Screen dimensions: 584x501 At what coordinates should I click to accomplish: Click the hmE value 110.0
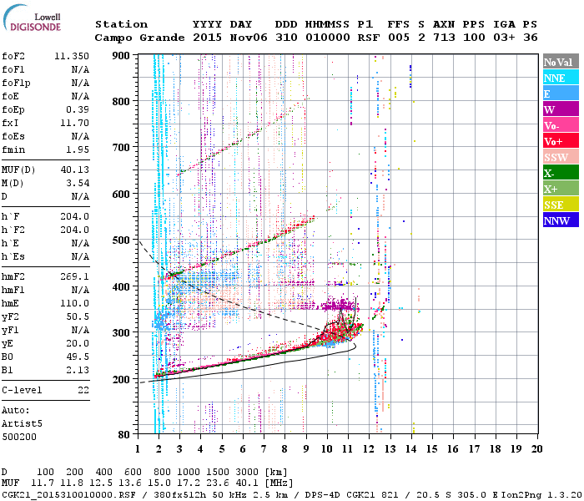coord(74,303)
